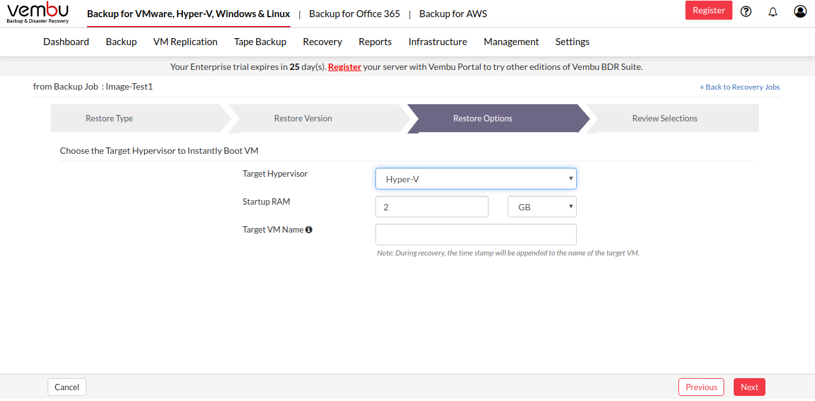Open the user account profile icon

coord(800,11)
